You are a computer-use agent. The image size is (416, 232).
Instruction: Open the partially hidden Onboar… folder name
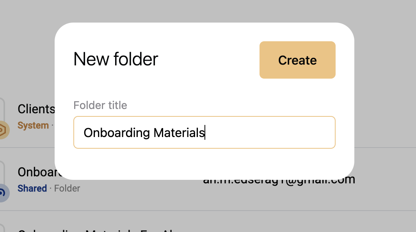(40, 172)
